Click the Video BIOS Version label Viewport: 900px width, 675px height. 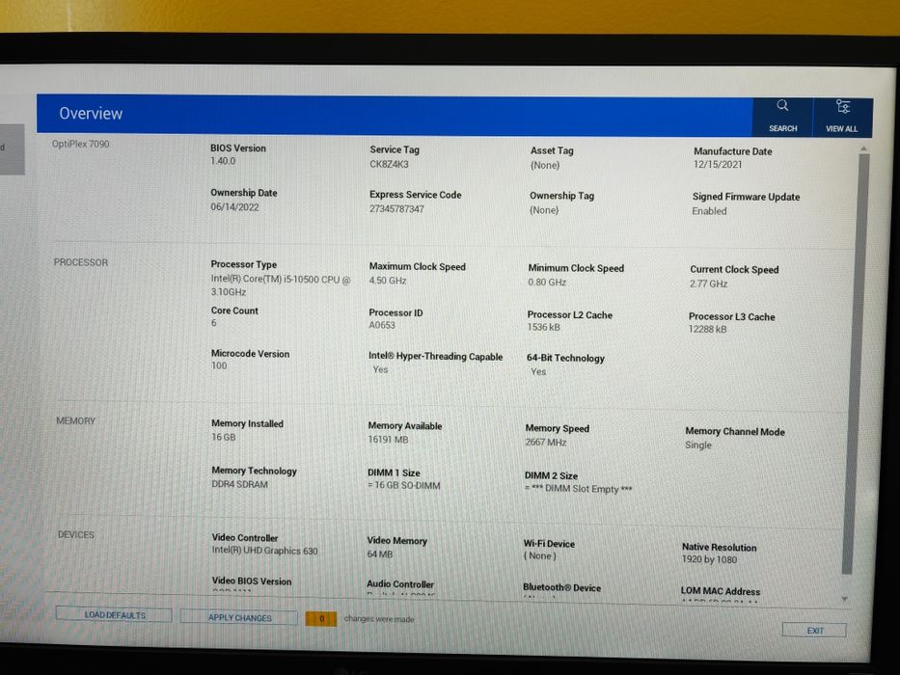(x=252, y=580)
